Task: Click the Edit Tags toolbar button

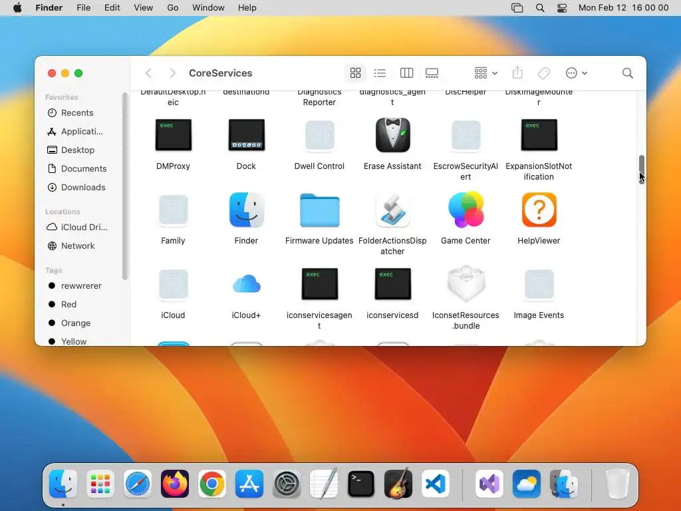Action: [x=544, y=73]
